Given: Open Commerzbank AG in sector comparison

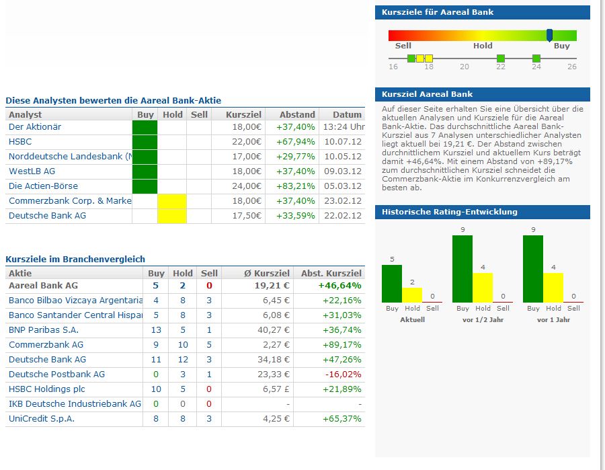Looking at the screenshot, I should click(46, 344).
